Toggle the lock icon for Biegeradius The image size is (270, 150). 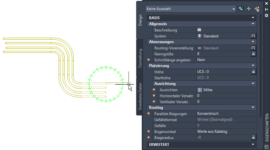tap(253, 137)
